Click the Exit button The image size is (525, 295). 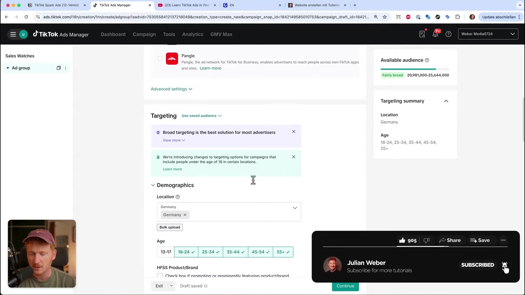159,286
